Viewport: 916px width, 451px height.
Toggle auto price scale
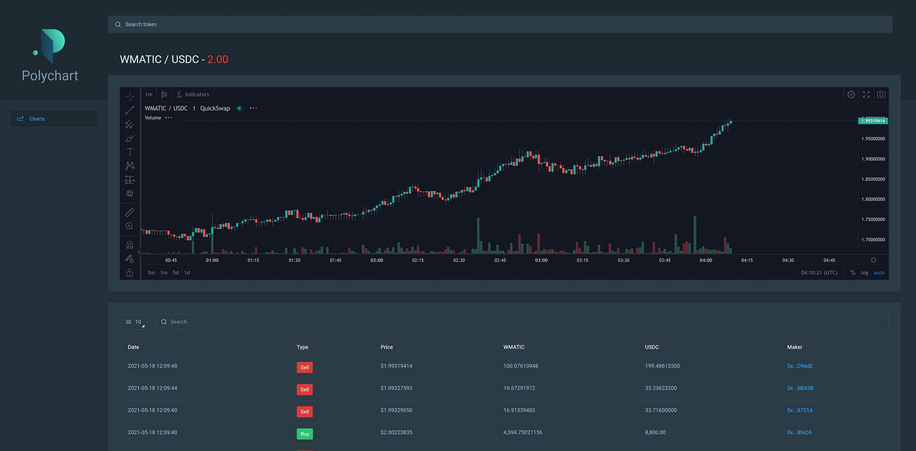click(x=879, y=273)
